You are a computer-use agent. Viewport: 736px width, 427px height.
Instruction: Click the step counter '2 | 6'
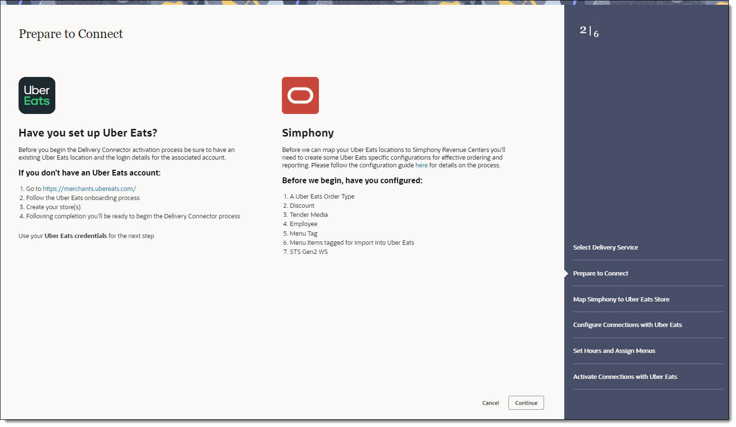click(589, 32)
